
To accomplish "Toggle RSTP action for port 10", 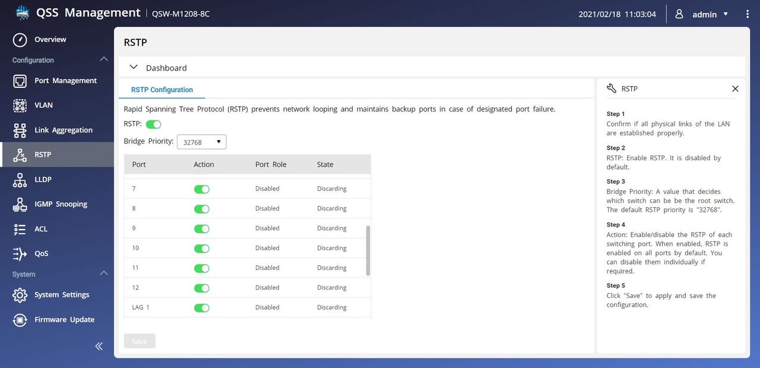I will click(202, 249).
